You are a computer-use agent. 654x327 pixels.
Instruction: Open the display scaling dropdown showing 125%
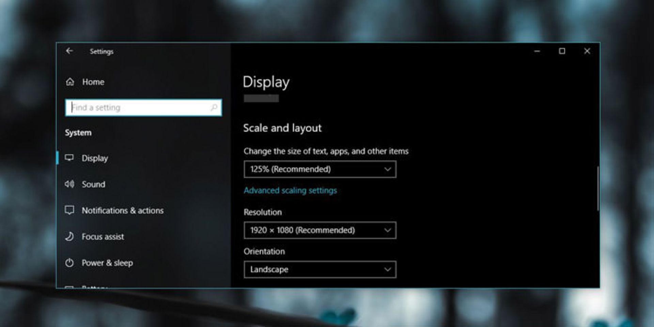coord(387,169)
